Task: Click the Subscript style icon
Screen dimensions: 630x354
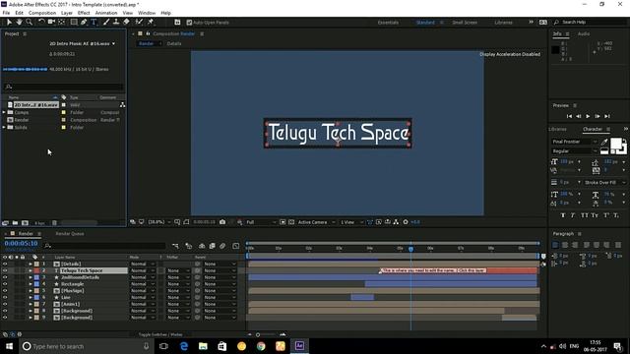Action: click(616, 215)
